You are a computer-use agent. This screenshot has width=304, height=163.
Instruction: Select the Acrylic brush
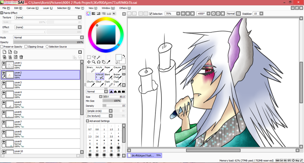pos(99,69)
